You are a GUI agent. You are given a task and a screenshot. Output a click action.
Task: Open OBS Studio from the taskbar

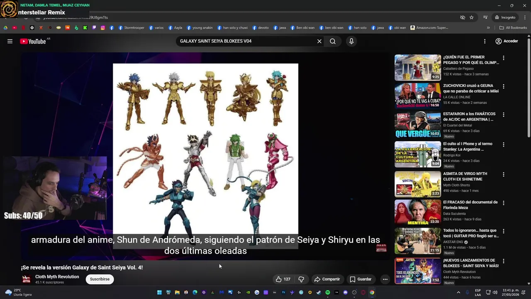pos(354,292)
